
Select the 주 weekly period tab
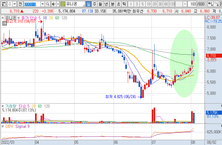pyautogui.click(x=95, y=4)
